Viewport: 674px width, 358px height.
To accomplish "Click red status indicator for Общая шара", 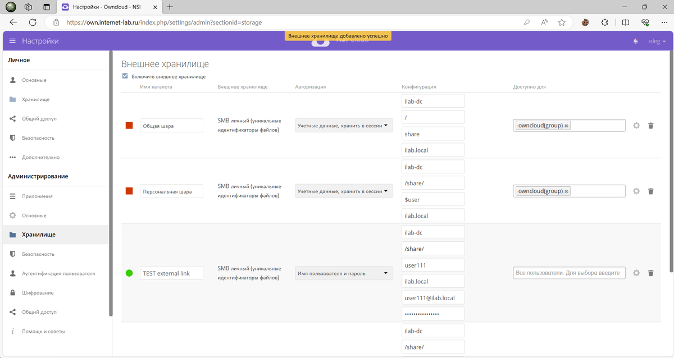I will tap(129, 126).
